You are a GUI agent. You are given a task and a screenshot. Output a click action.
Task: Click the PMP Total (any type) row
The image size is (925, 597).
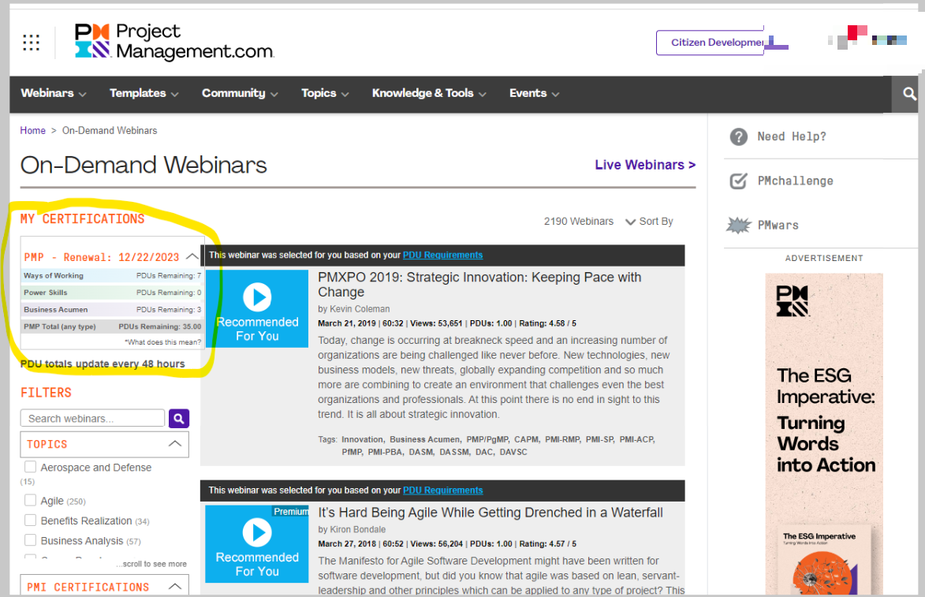pyautogui.click(x=112, y=326)
